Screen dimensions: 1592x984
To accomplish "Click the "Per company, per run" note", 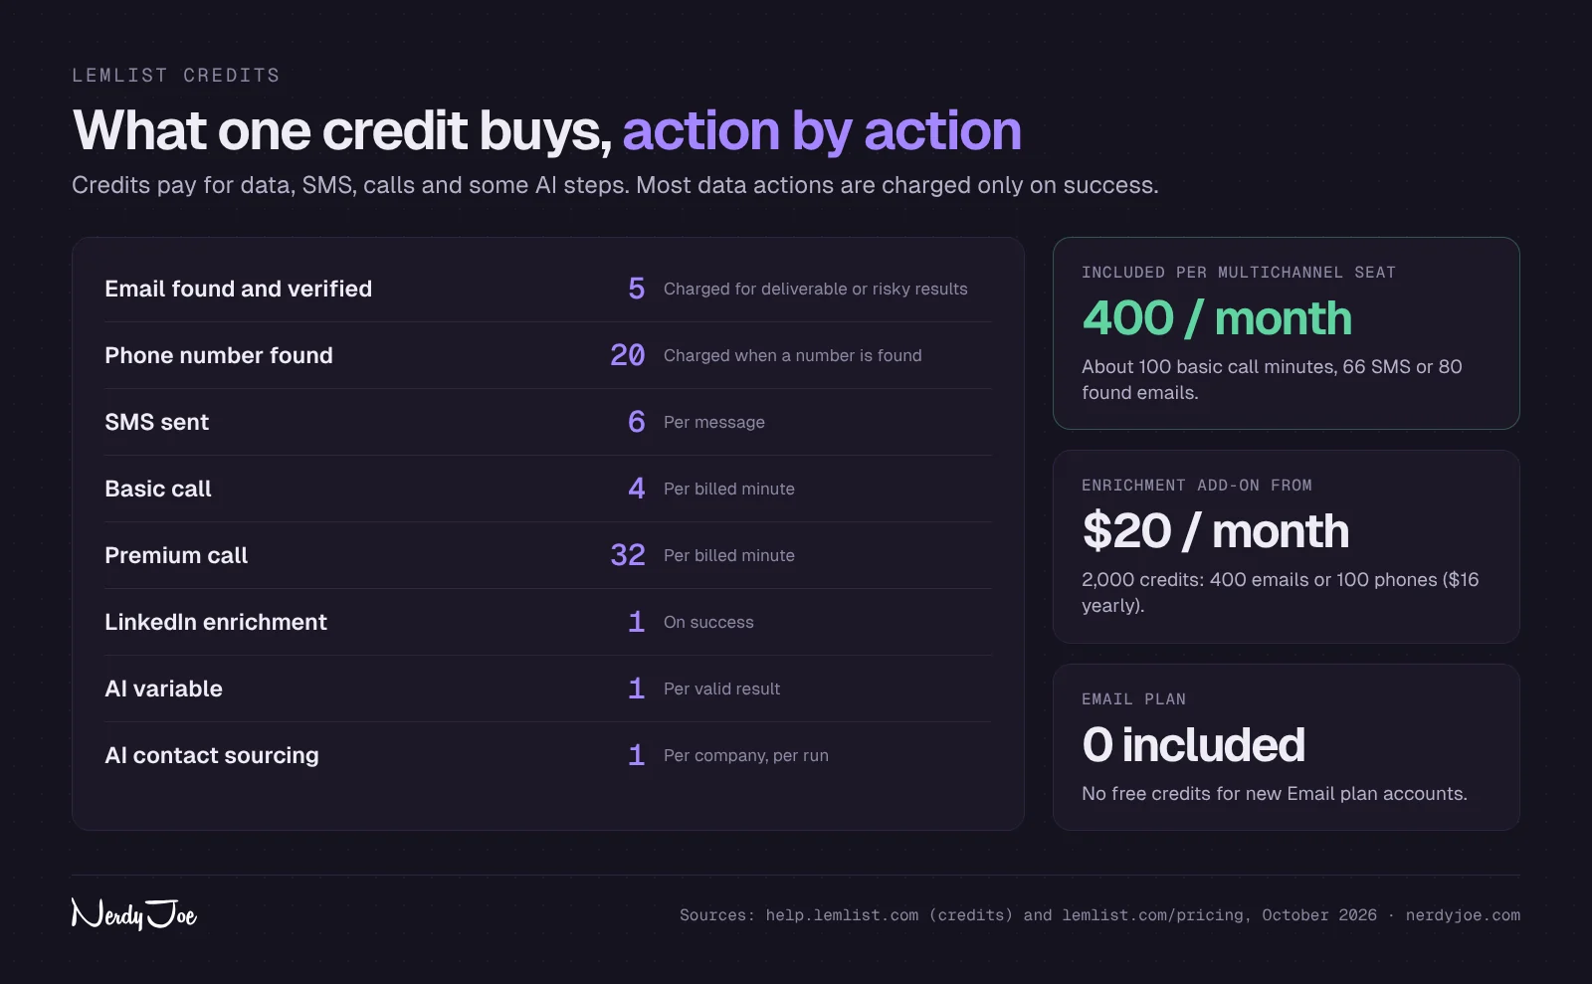I will click(746, 755).
